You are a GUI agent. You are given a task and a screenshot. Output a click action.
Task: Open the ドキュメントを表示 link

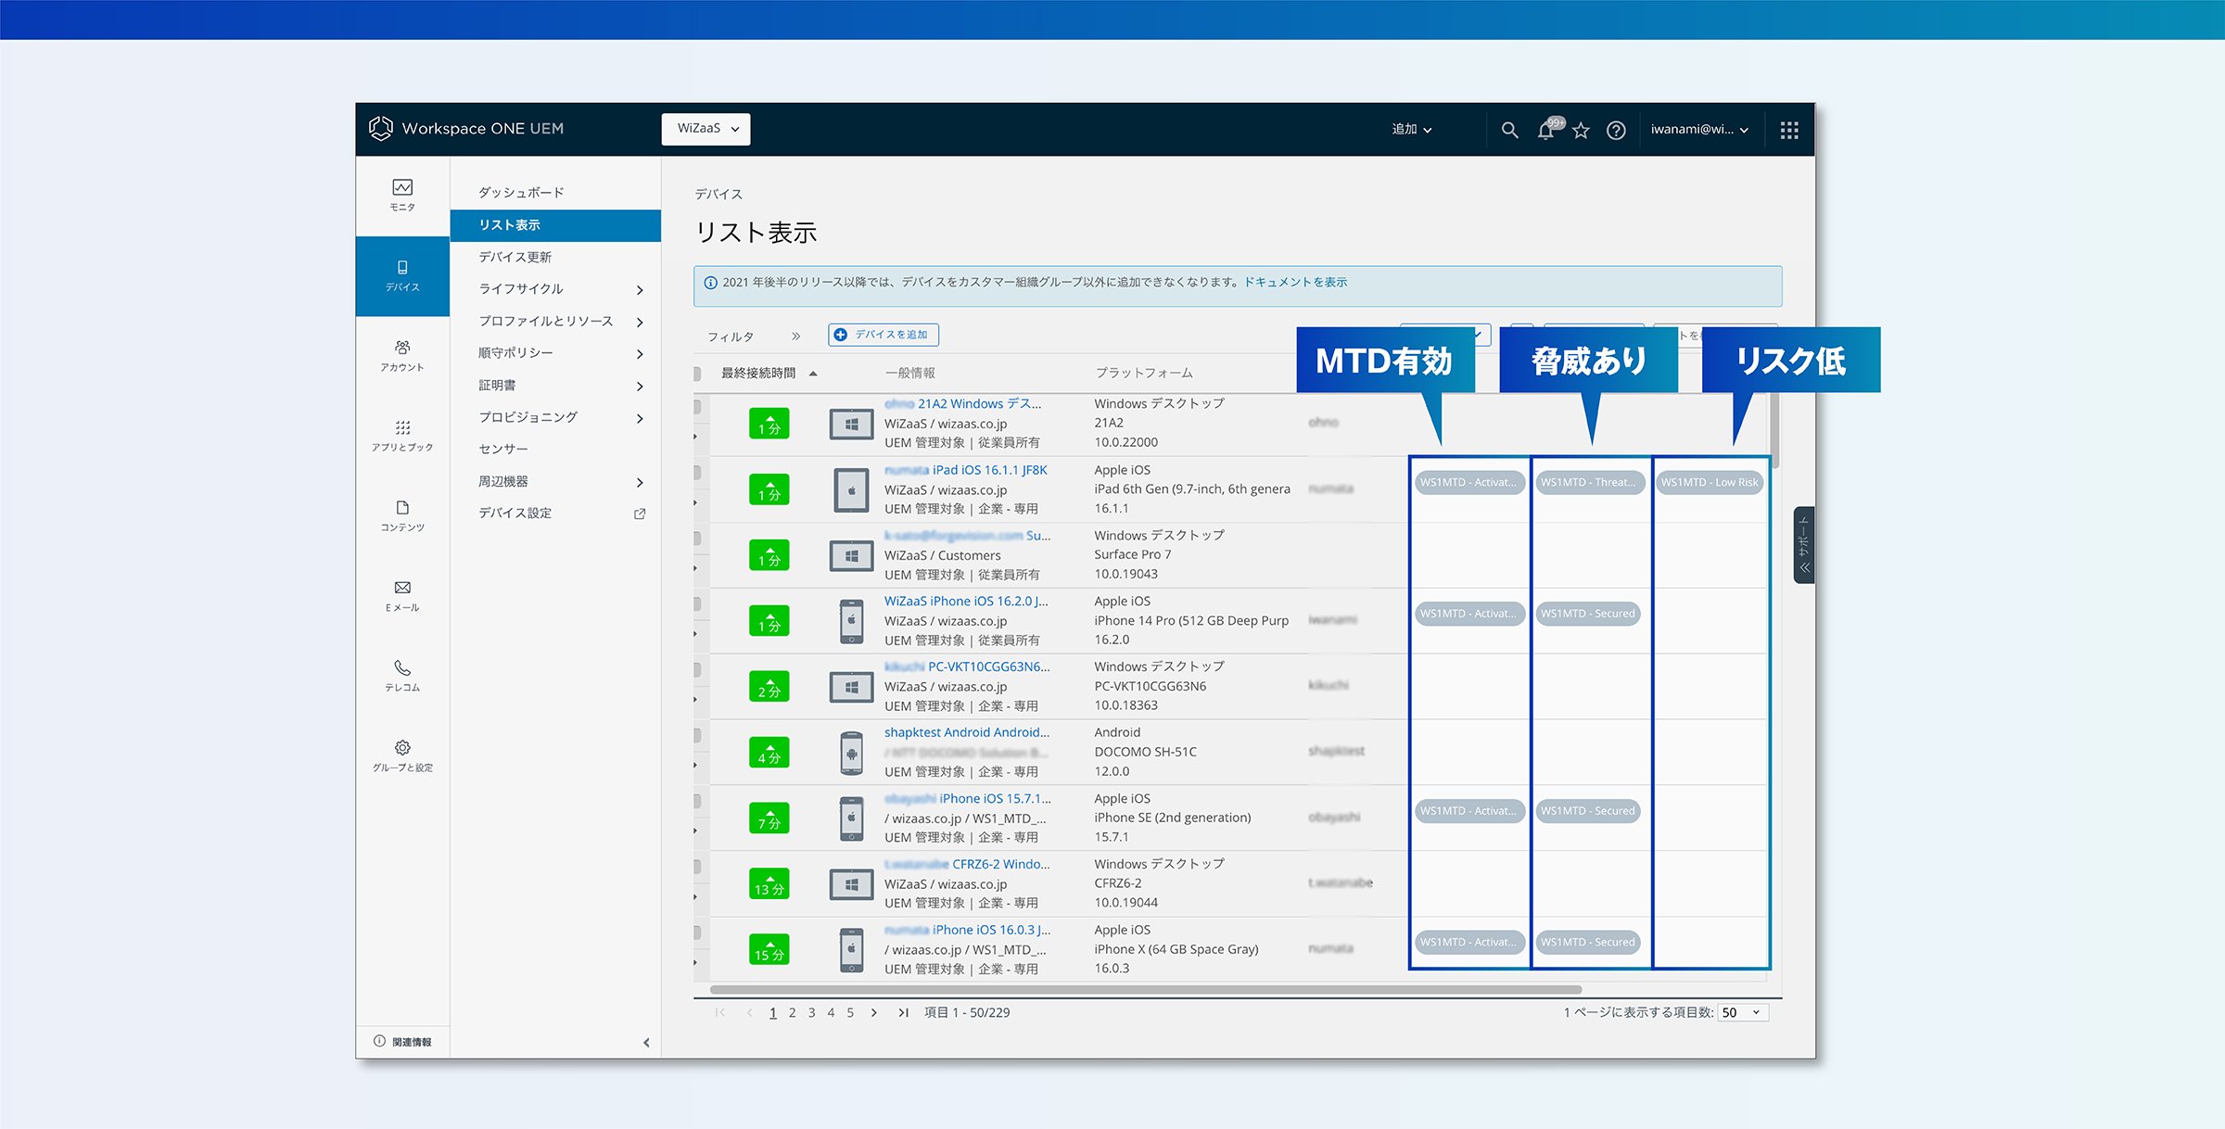1295,282
